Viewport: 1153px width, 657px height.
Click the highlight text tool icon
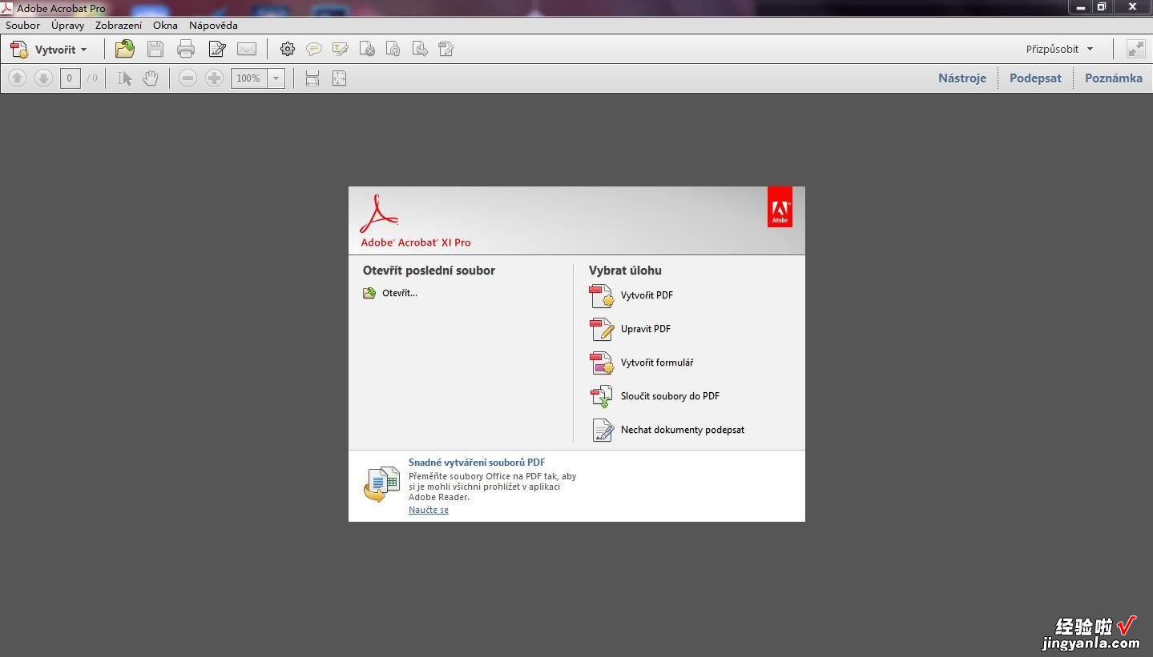(x=341, y=50)
